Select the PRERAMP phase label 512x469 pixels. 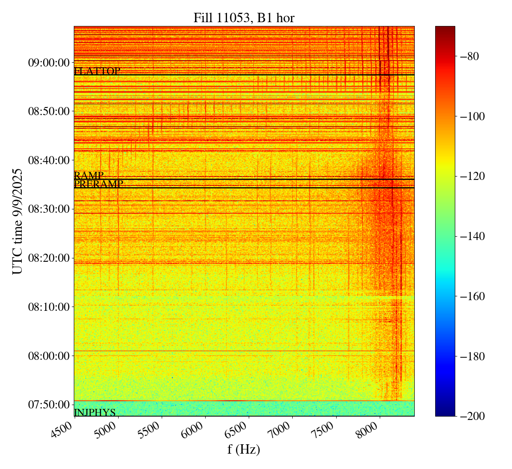99,184
